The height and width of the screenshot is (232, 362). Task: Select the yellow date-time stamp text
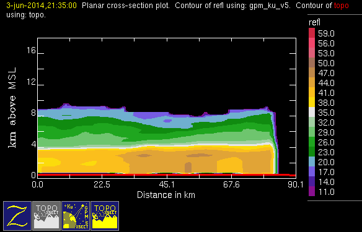click(x=42, y=6)
